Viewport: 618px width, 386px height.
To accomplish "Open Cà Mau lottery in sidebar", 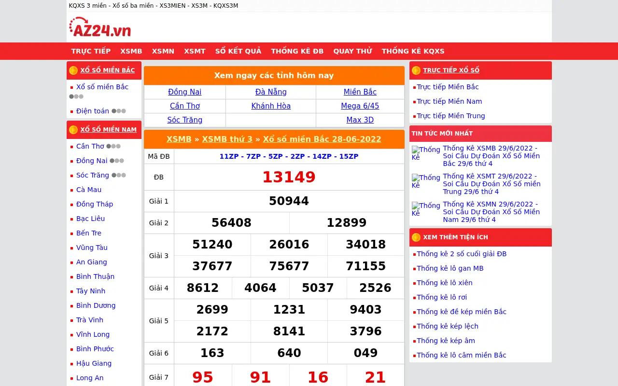I will [x=89, y=190].
